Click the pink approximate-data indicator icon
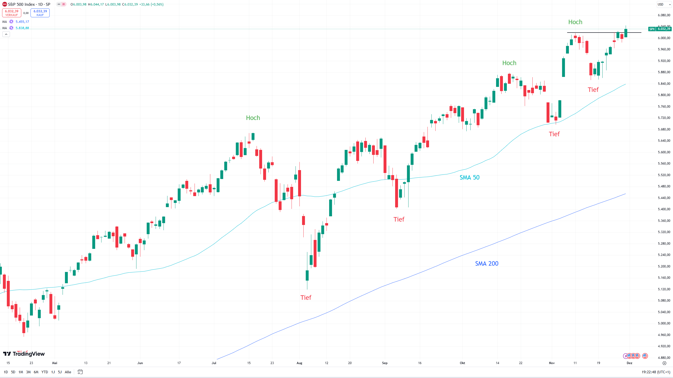Screen dimensions: 673x378 (64, 4)
